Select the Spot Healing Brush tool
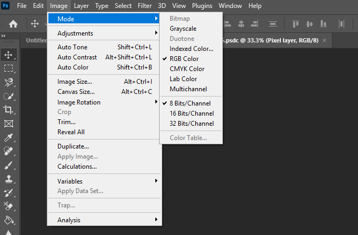Viewport: 358px width, 235px height. point(9,151)
